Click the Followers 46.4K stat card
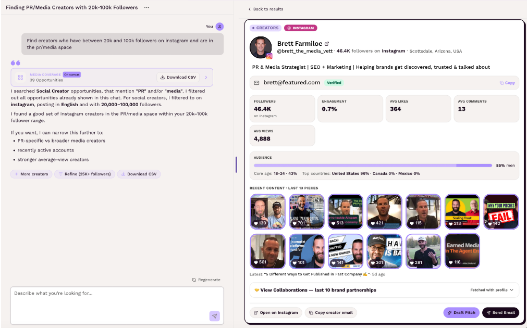 pyautogui.click(x=283, y=108)
